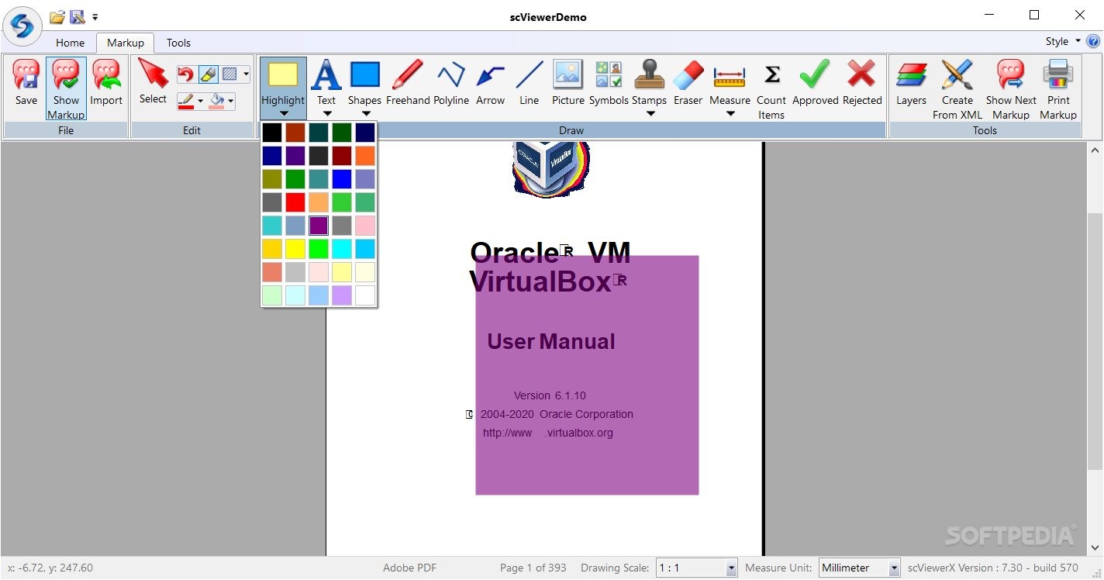Click the Import markup icon
Viewport: 1104px width, 580px height.
pyautogui.click(x=106, y=83)
